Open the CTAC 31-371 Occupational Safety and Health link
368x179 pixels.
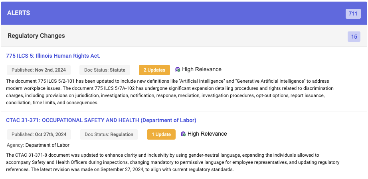[x=101, y=120]
